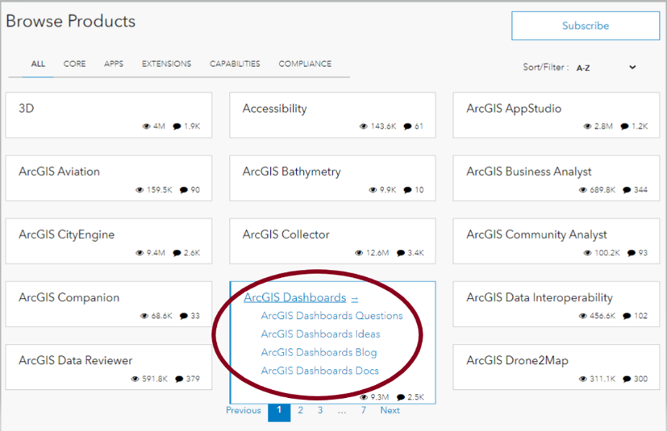Open ArcGIS Dashboards Docs link
The image size is (667, 431).
pyautogui.click(x=320, y=371)
